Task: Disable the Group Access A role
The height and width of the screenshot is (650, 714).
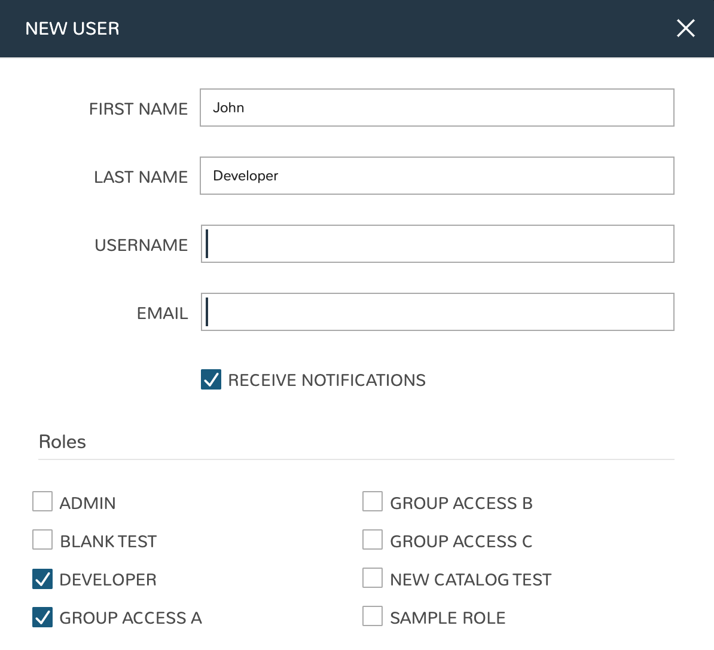Action: click(x=42, y=617)
